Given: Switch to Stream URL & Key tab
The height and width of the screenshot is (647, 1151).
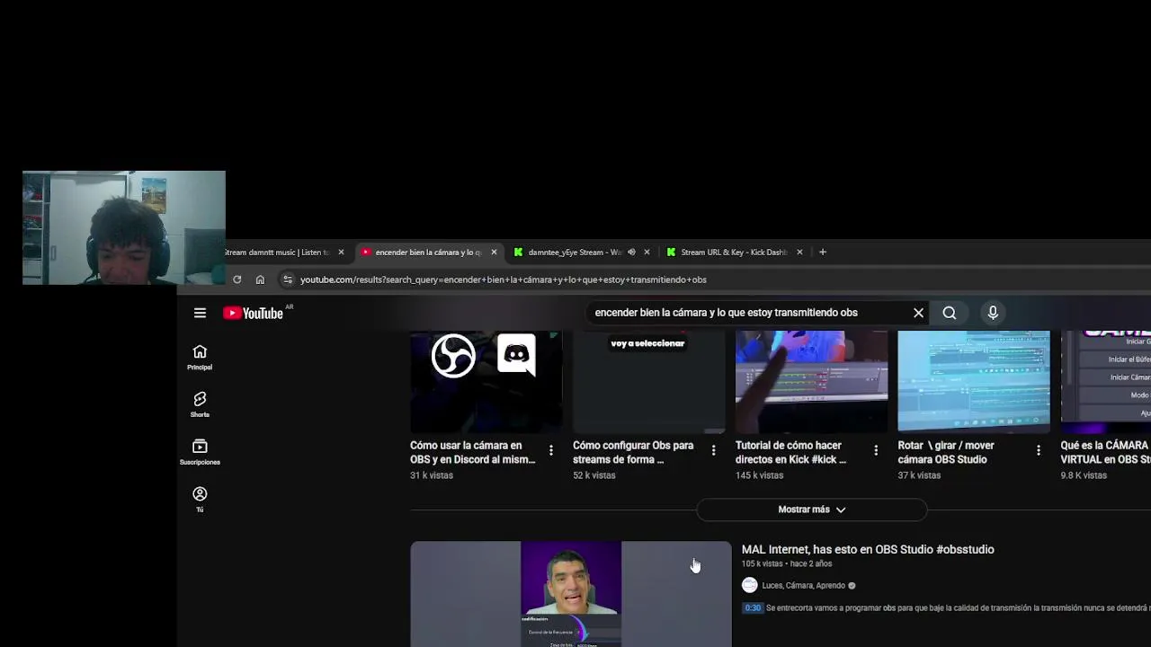Looking at the screenshot, I should point(734,253).
